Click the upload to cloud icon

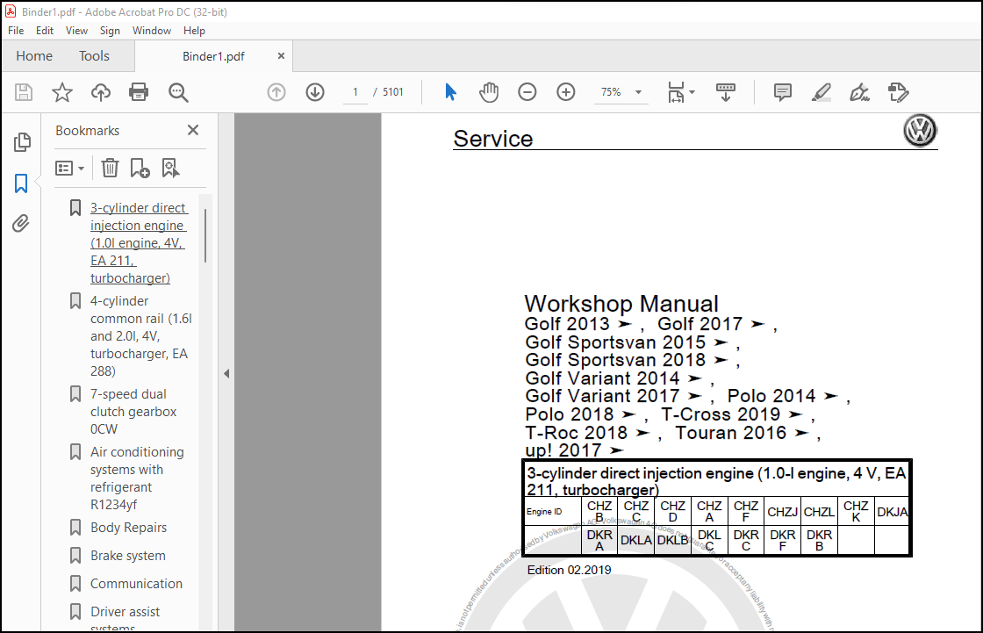coord(100,92)
